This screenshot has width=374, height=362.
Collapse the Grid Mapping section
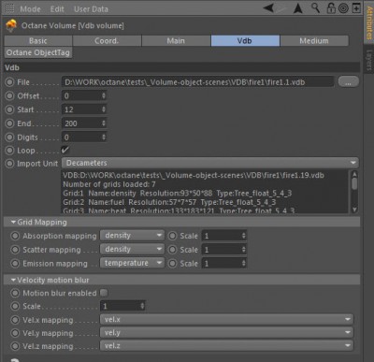coord(13,222)
